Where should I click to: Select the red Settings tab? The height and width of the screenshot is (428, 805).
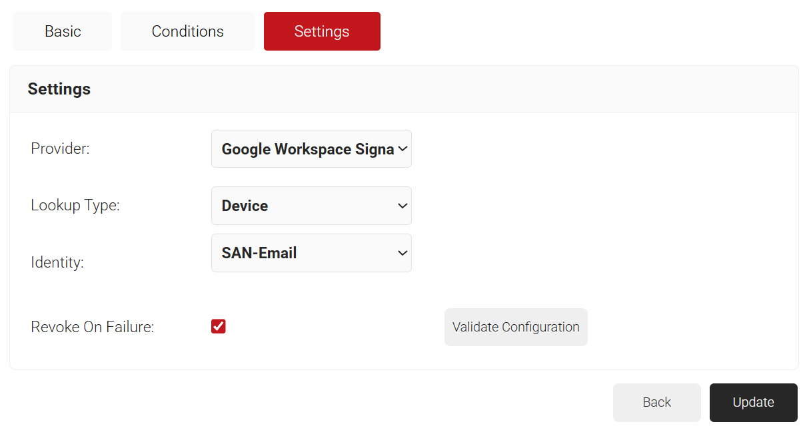pyautogui.click(x=322, y=31)
